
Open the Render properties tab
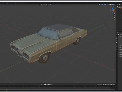117,37
